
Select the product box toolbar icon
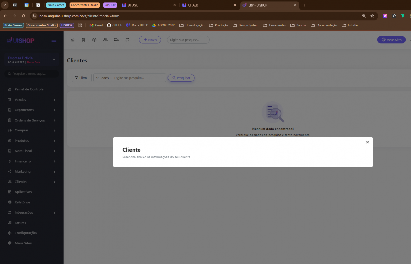click(94, 40)
